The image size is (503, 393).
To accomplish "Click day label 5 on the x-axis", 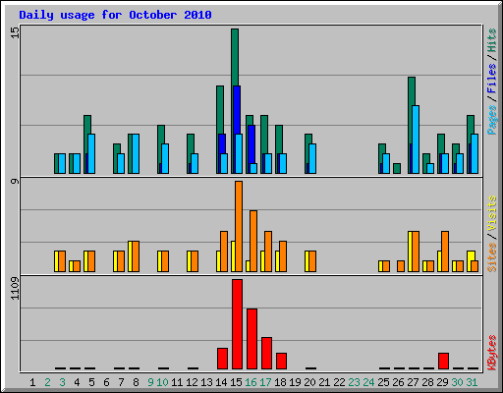I will pos(91,382).
